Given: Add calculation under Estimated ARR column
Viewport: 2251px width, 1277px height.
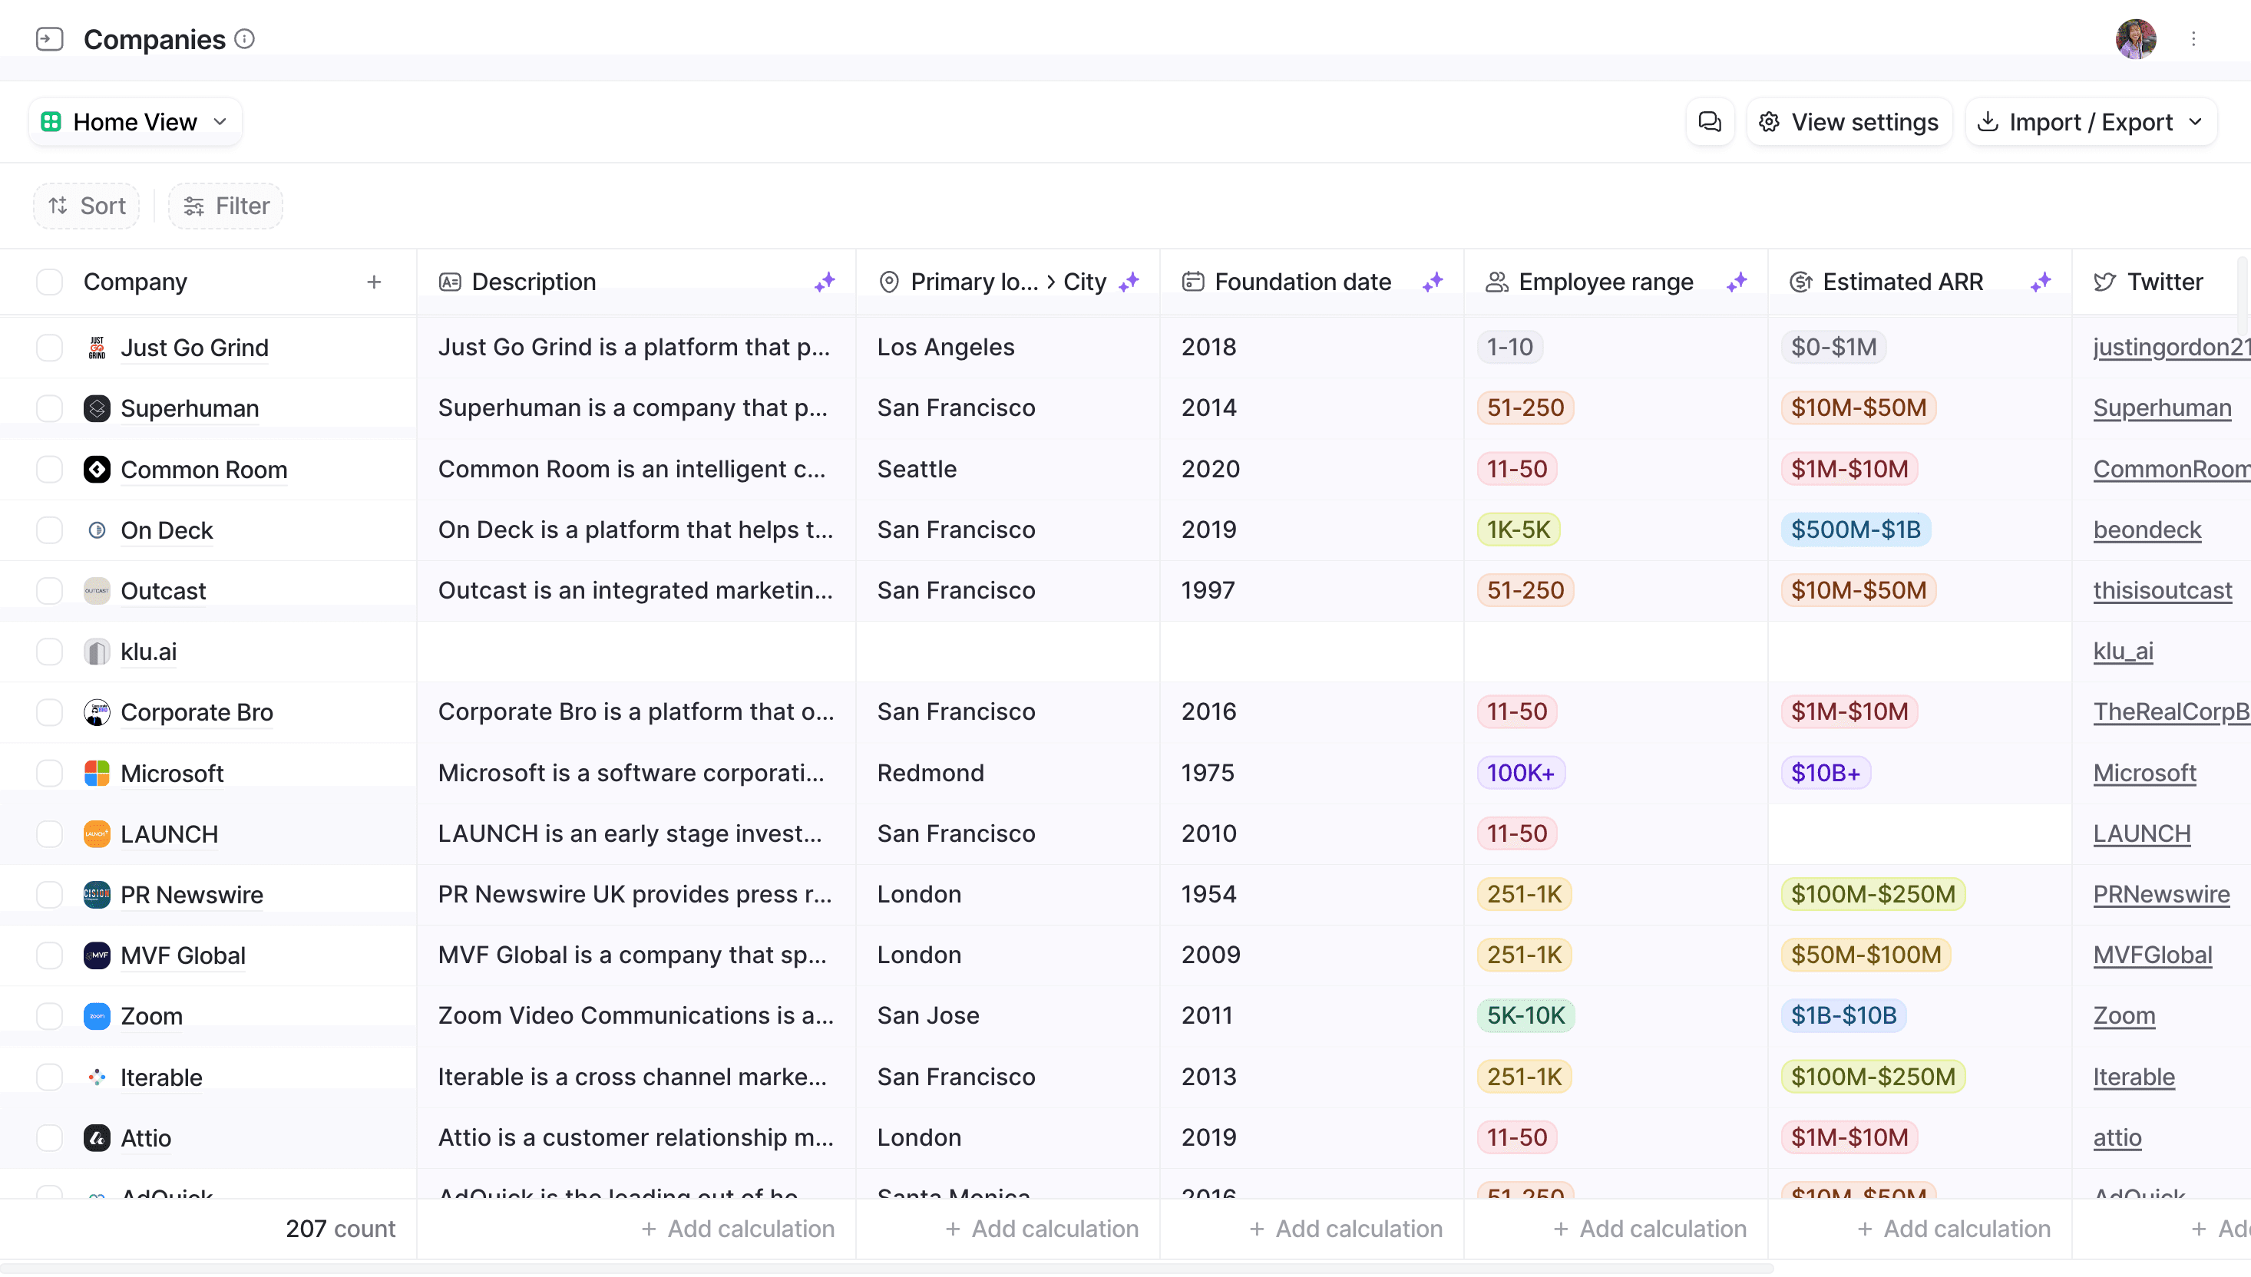Looking at the screenshot, I should [x=1953, y=1229].
